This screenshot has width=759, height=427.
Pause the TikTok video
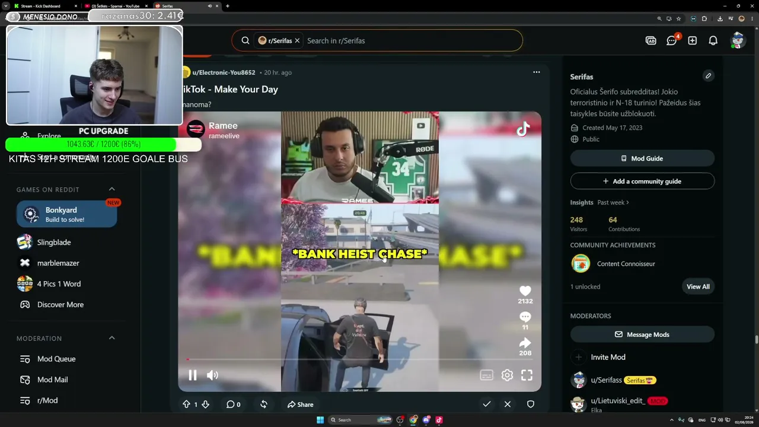coord(193,375)
